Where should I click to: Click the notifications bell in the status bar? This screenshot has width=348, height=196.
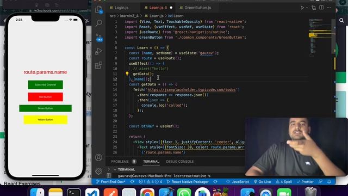329,181
